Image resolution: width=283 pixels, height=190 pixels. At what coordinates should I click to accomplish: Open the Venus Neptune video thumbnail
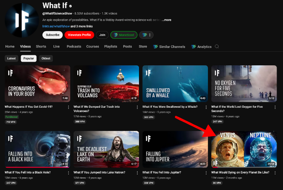tap(244, 149)
